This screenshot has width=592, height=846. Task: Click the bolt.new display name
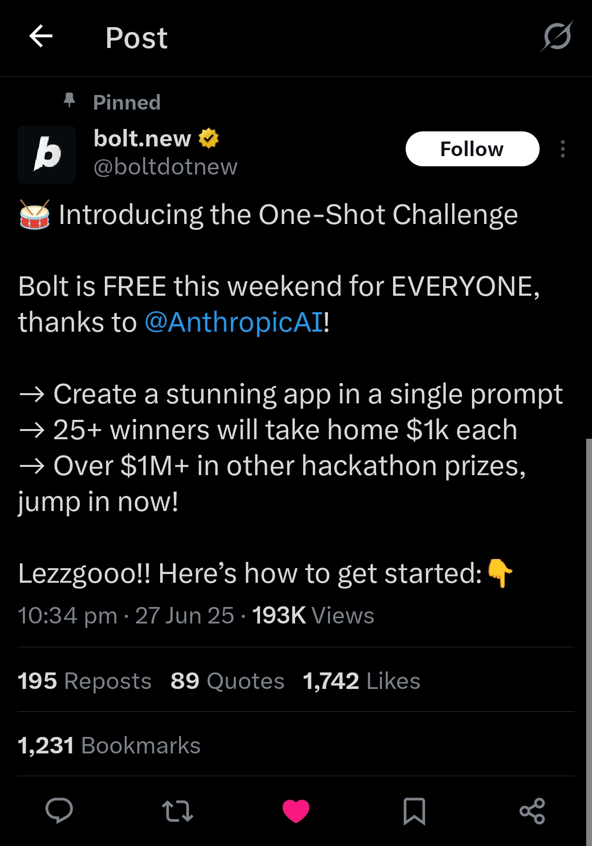(142, 139)
